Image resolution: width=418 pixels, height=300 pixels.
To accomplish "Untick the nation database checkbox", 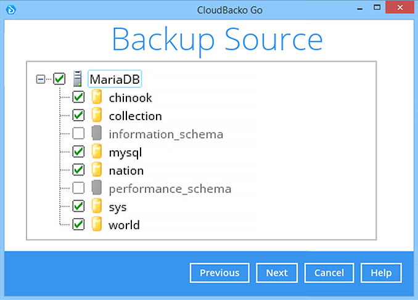I will (78, 170).
